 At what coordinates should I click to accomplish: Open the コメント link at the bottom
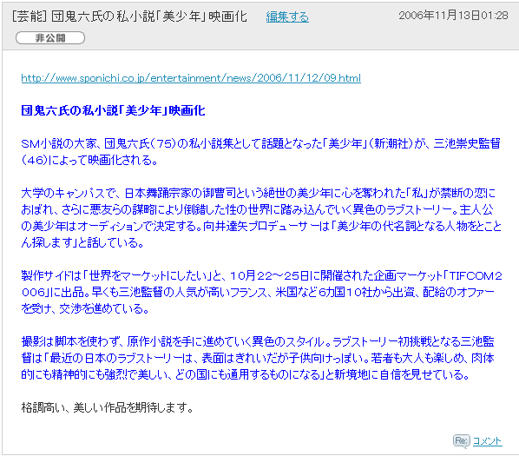tap(487, 441)
